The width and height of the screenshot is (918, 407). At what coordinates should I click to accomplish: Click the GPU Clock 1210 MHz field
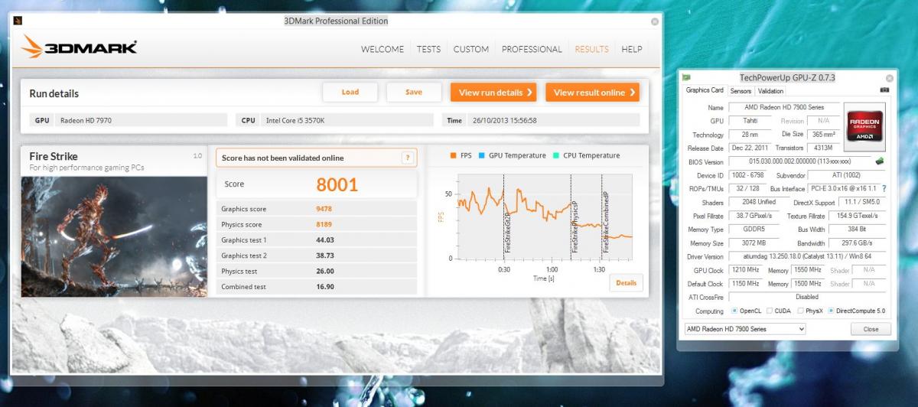click(746, 270)
